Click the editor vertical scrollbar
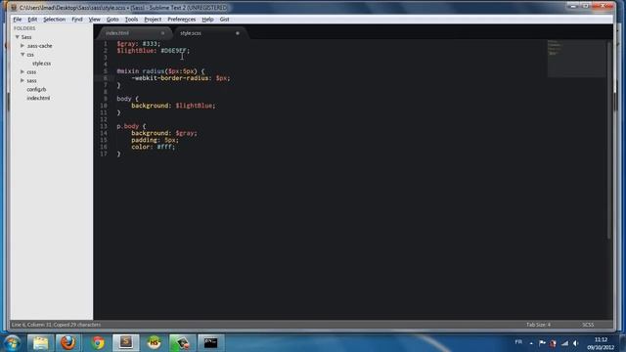Viewport: 626px width, 352px height. [x=609, y=140]
